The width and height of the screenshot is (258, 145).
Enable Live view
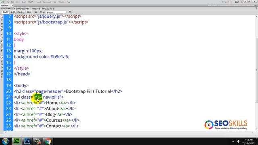(29, 12)
